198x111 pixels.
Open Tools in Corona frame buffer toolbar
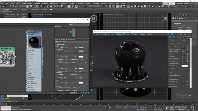click(x=134, y=34)
